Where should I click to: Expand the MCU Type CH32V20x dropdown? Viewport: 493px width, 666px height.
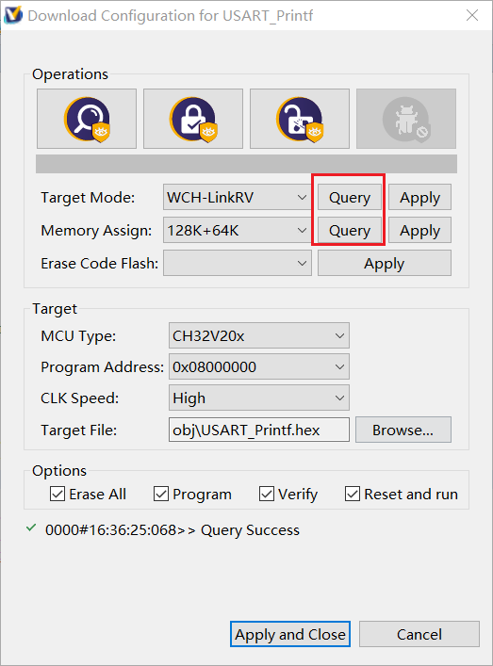pos(259,335)
